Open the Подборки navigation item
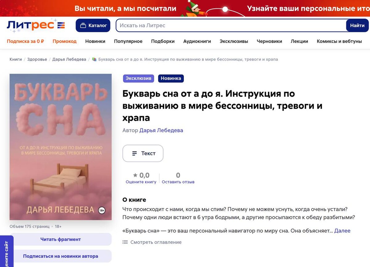This screenshot has height=267, width=370. pyautogui.click(x=163, y=41)
